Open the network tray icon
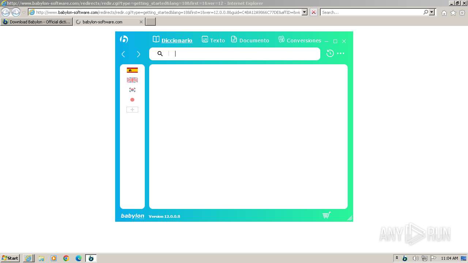Viewport: 468px width, 263px height. [x=424, y=258]
